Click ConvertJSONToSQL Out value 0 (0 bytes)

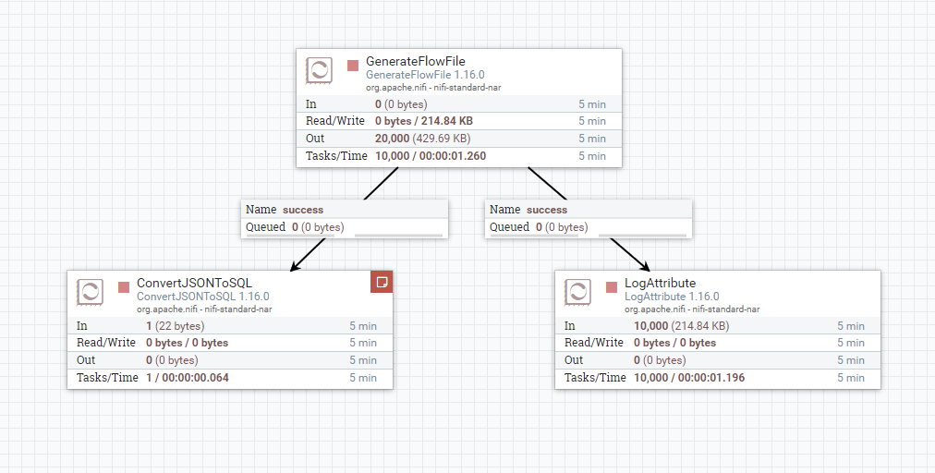click(x=172, y=360)
